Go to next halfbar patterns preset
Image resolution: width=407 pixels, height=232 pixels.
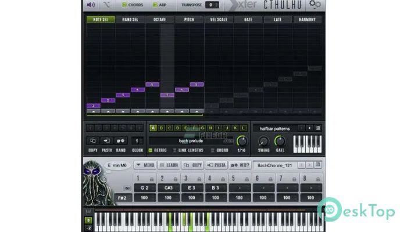coord(309,128)
